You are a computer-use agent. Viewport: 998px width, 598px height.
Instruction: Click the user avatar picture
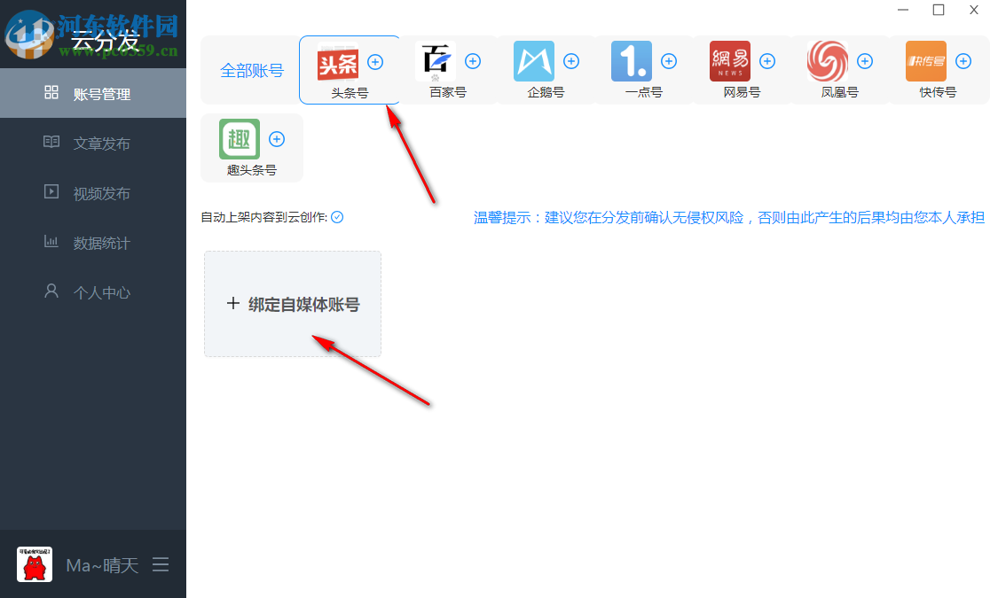click(35, 564)
